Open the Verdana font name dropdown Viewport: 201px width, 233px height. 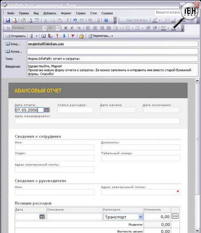pos(45,28)
